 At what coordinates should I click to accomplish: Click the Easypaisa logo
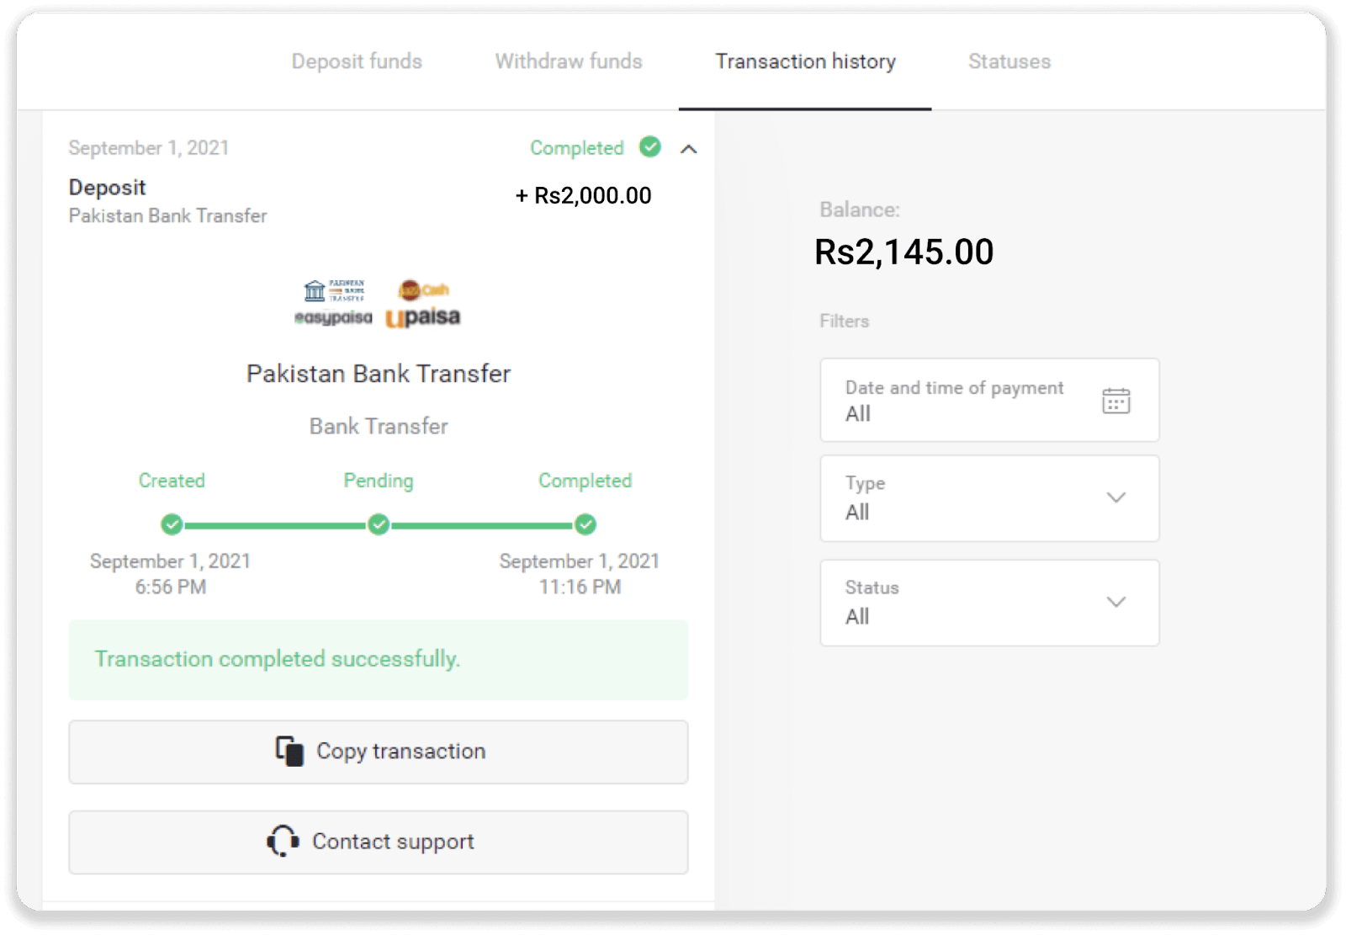pyautogui.click(x=333, y=318)
